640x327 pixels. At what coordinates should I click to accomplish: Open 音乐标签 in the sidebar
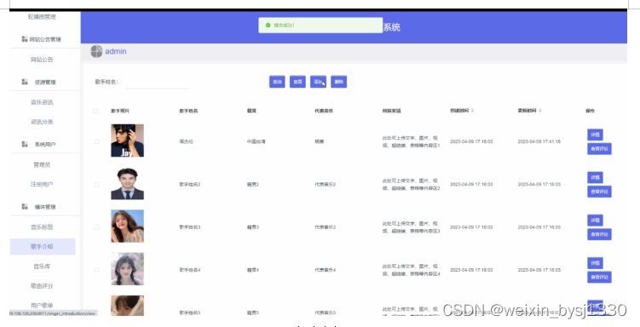tap(42, 227)
